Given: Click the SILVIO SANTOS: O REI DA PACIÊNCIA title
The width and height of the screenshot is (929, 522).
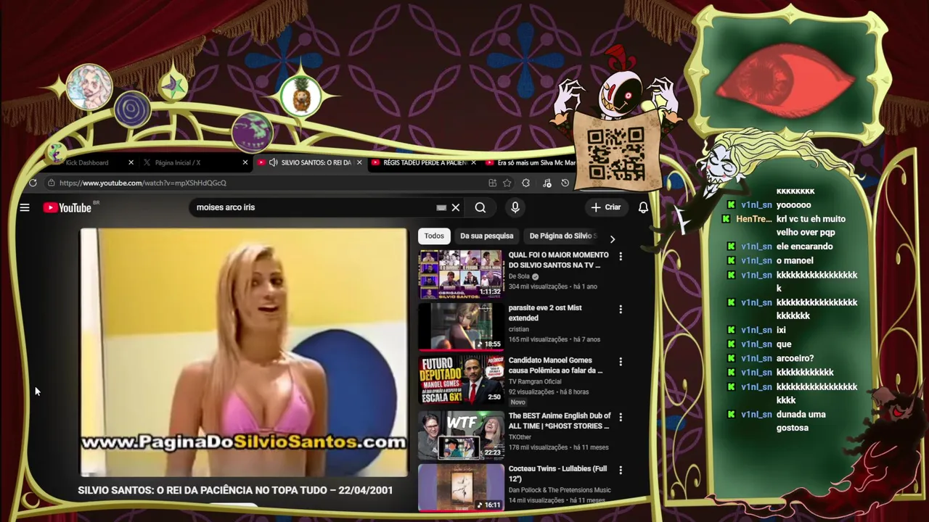Looking at the screenshot, I should tap(235, 490).
